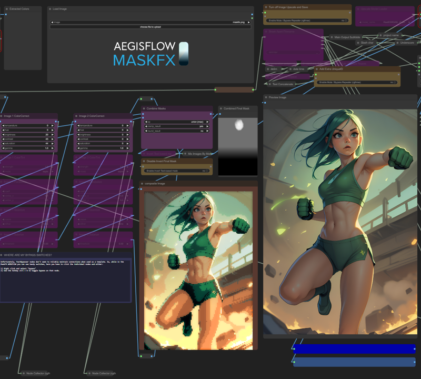Click the green input port on Add Extra UniqueID
421x379 pixels.
click(316, 75)
